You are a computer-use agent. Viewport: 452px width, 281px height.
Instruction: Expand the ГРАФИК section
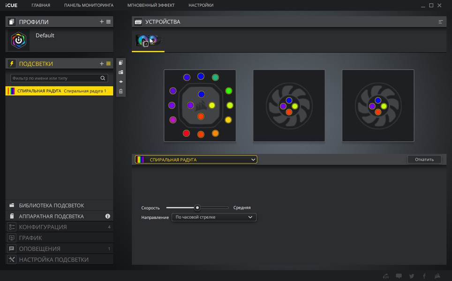[x=59, y=238]
